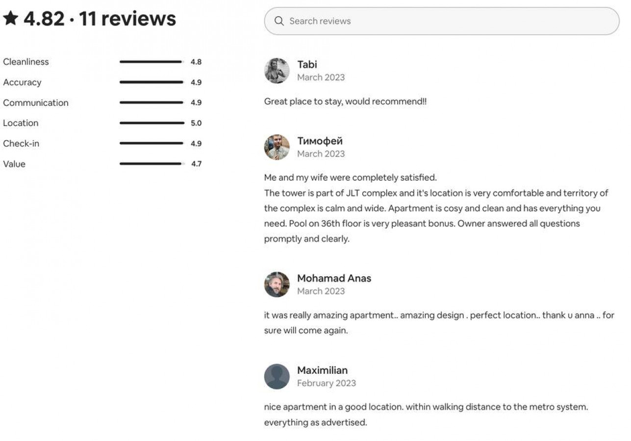Screen dimensions: 631x441
Task: Click the Cleanliness rating bar
Action: 152,62
